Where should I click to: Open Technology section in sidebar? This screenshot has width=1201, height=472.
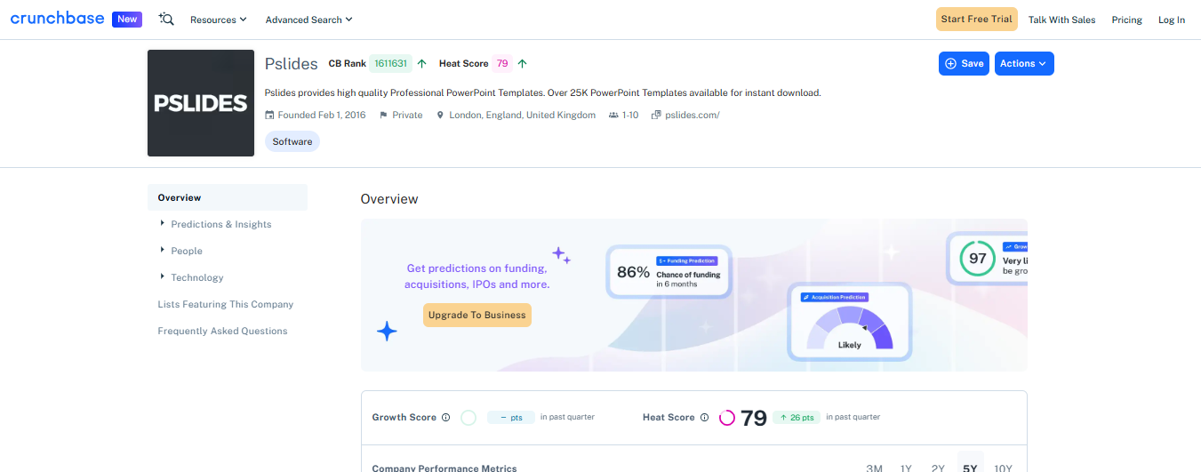point(197,277)
